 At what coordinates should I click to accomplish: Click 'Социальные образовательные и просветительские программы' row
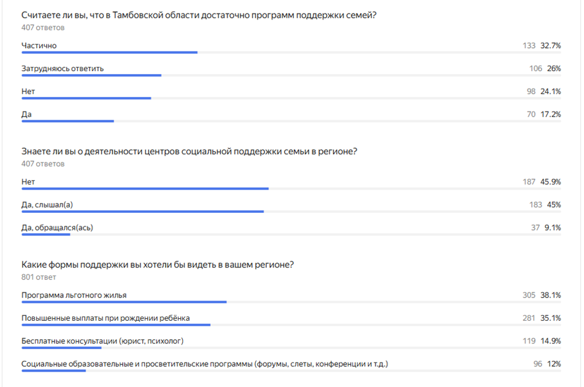(291, 366)
